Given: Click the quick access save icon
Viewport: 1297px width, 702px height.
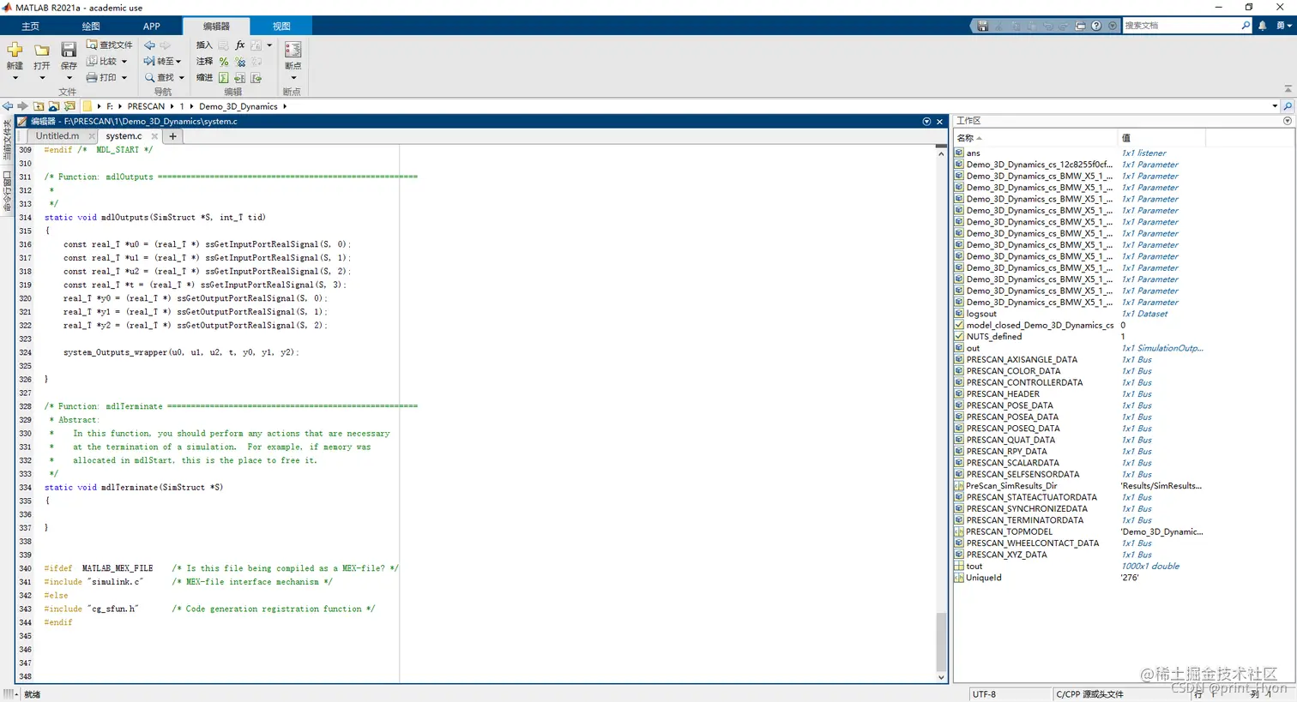Looking at the screenshot, I should 983,26.
